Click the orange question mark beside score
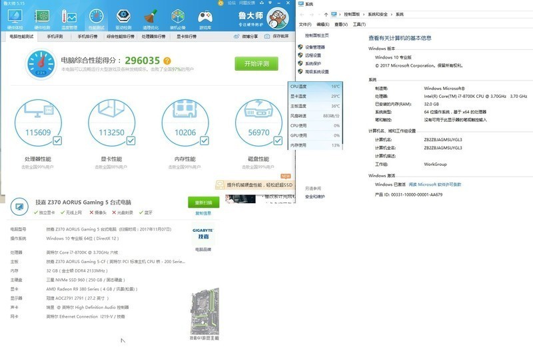This screenshot has width=533, height=349. [167, 61]
